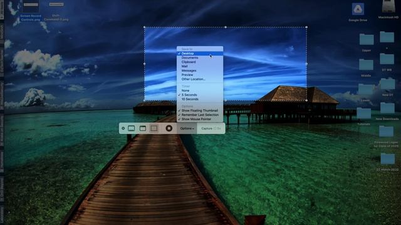Select the New Downloads folder
The image size is (401, 225).
(x=387, y=108)
